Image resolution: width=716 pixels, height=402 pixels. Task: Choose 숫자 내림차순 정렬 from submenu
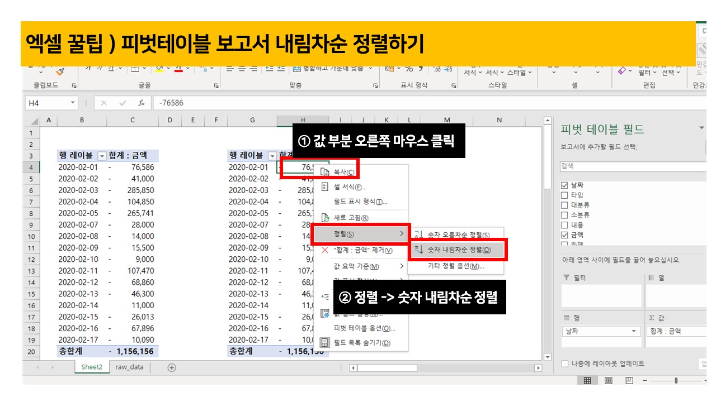coord(457,250)
